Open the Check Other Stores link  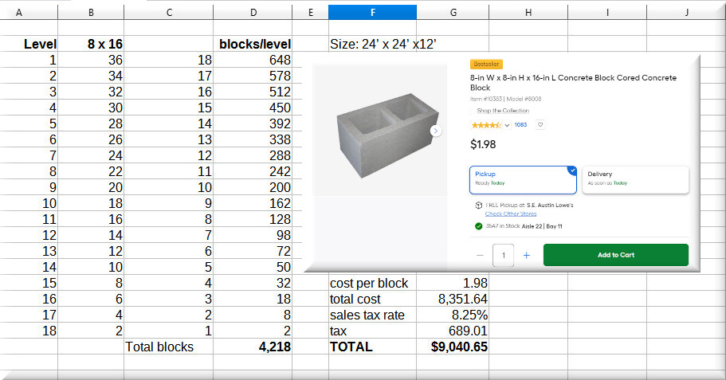(x=511, y=214)
